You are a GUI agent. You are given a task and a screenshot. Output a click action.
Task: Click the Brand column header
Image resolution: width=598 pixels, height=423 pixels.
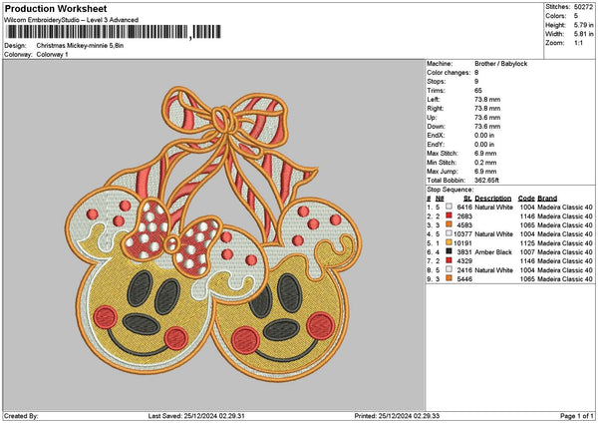547,199
